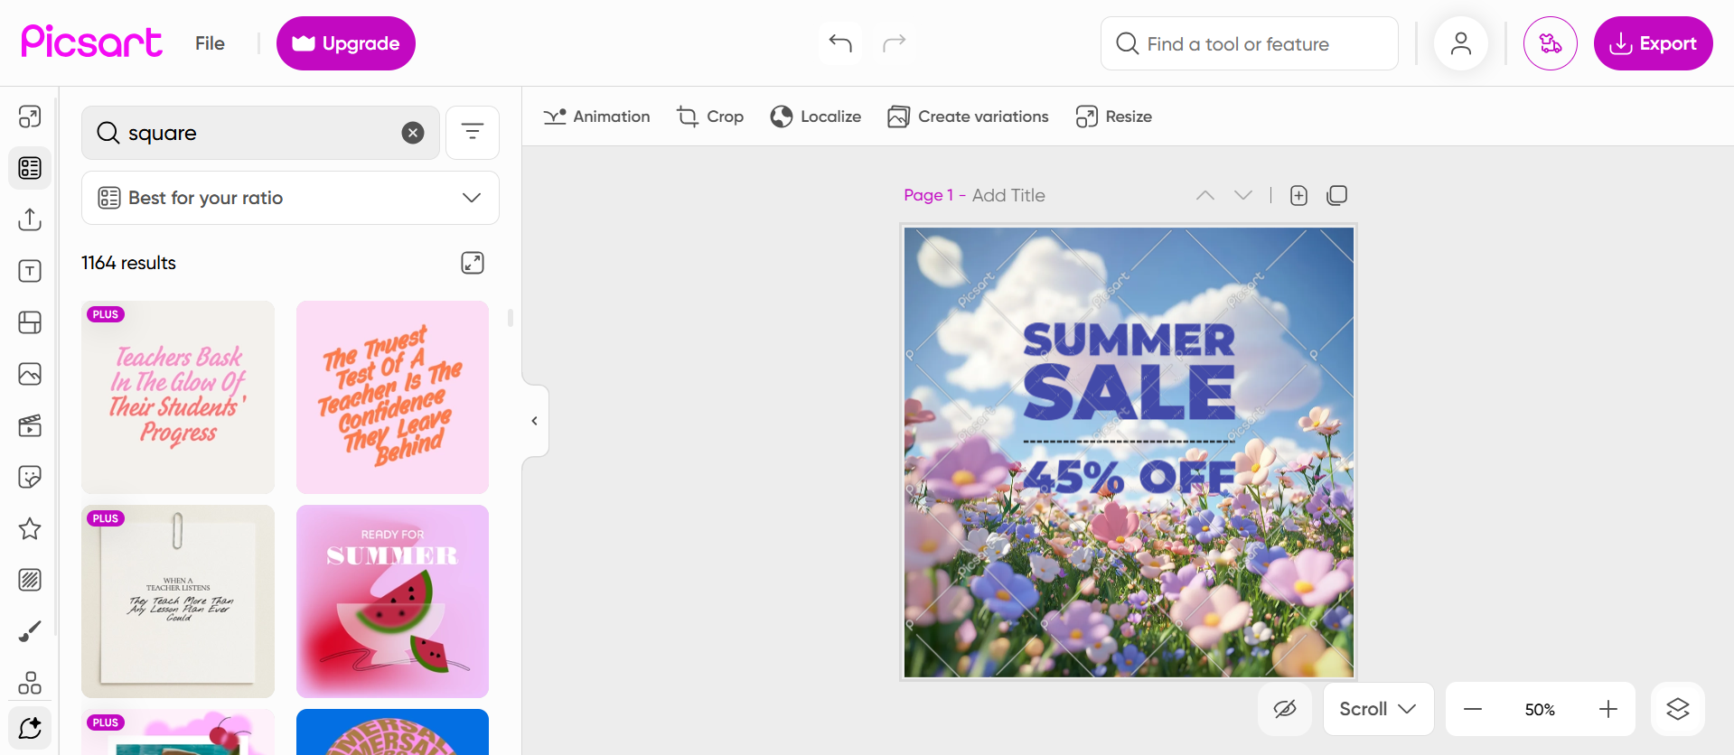Click the Export button
Viewport: 1734px width, 755px height.
click(x=1653, y=43)
